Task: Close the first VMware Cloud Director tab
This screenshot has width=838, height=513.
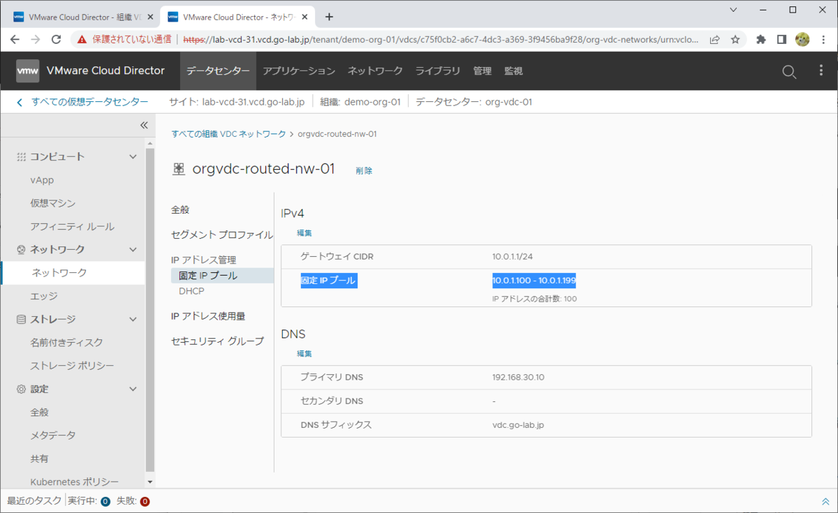Action: click(149, 17)
